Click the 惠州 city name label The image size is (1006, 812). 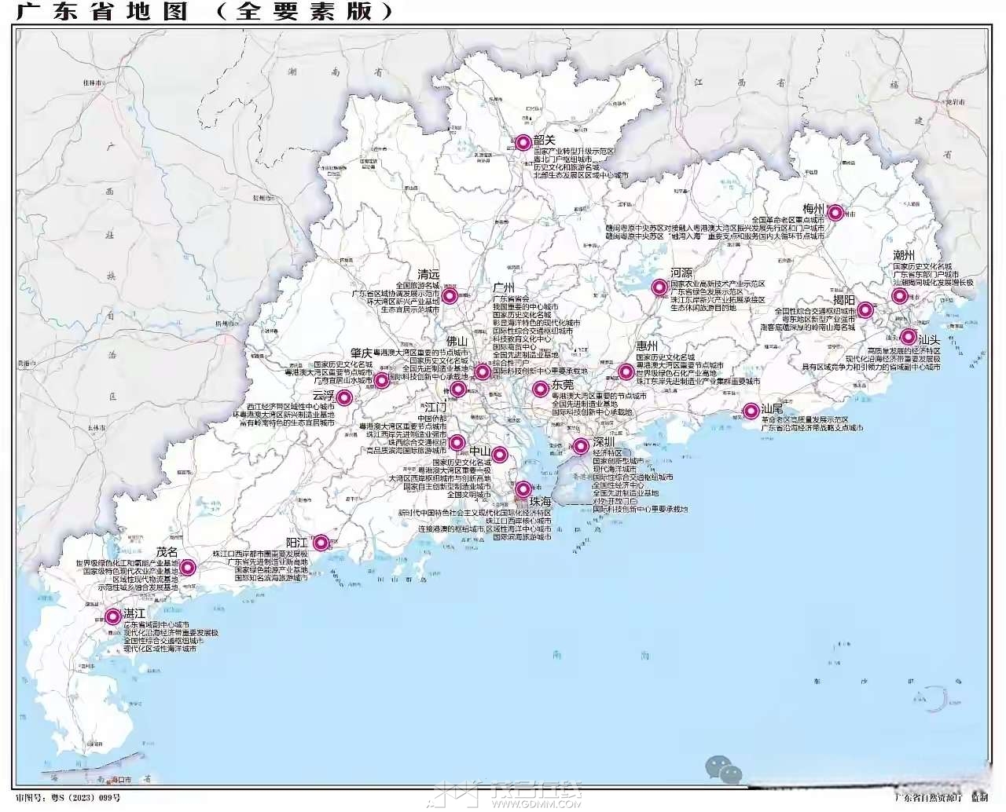[647, 346]
